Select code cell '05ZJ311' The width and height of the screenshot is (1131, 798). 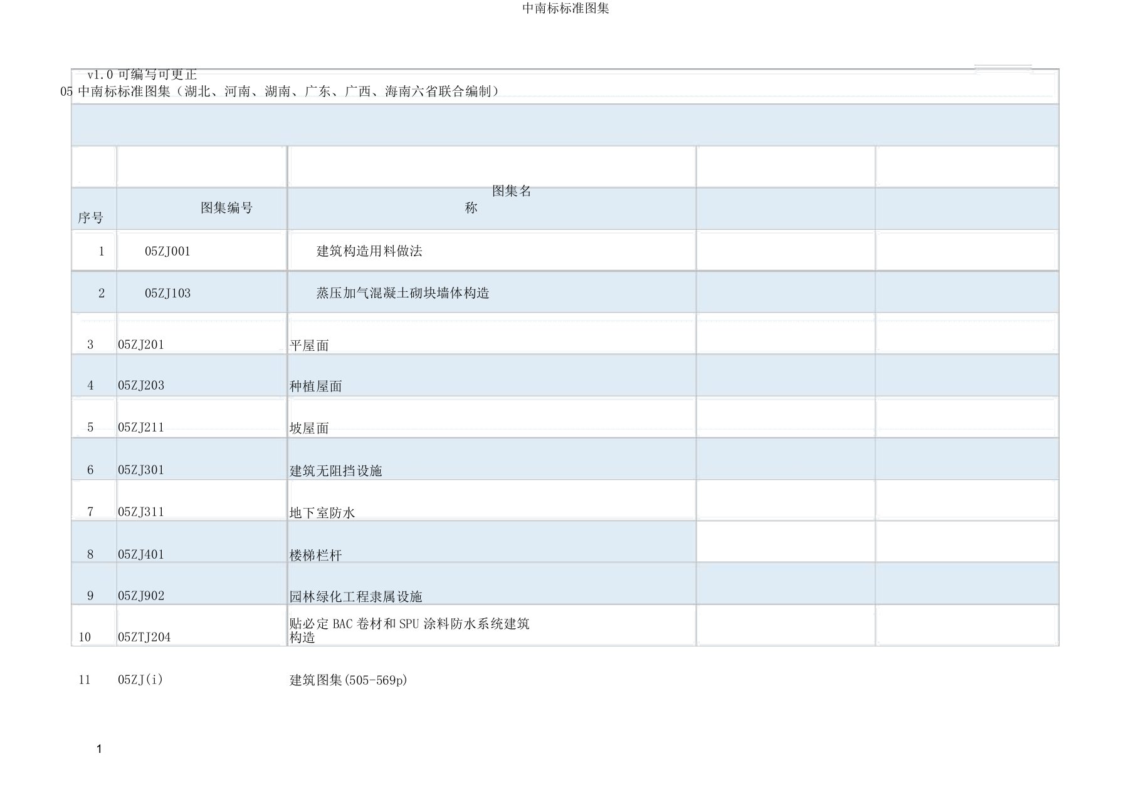click(x=141, y=512)
